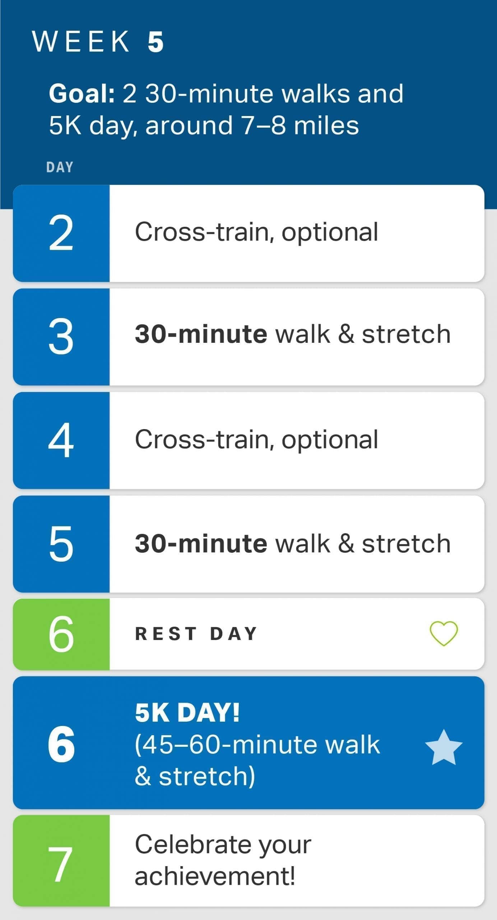The width and height of the screenshot is (497, 920).
Task: Click the REST DAY label
Action: point(196,634)
